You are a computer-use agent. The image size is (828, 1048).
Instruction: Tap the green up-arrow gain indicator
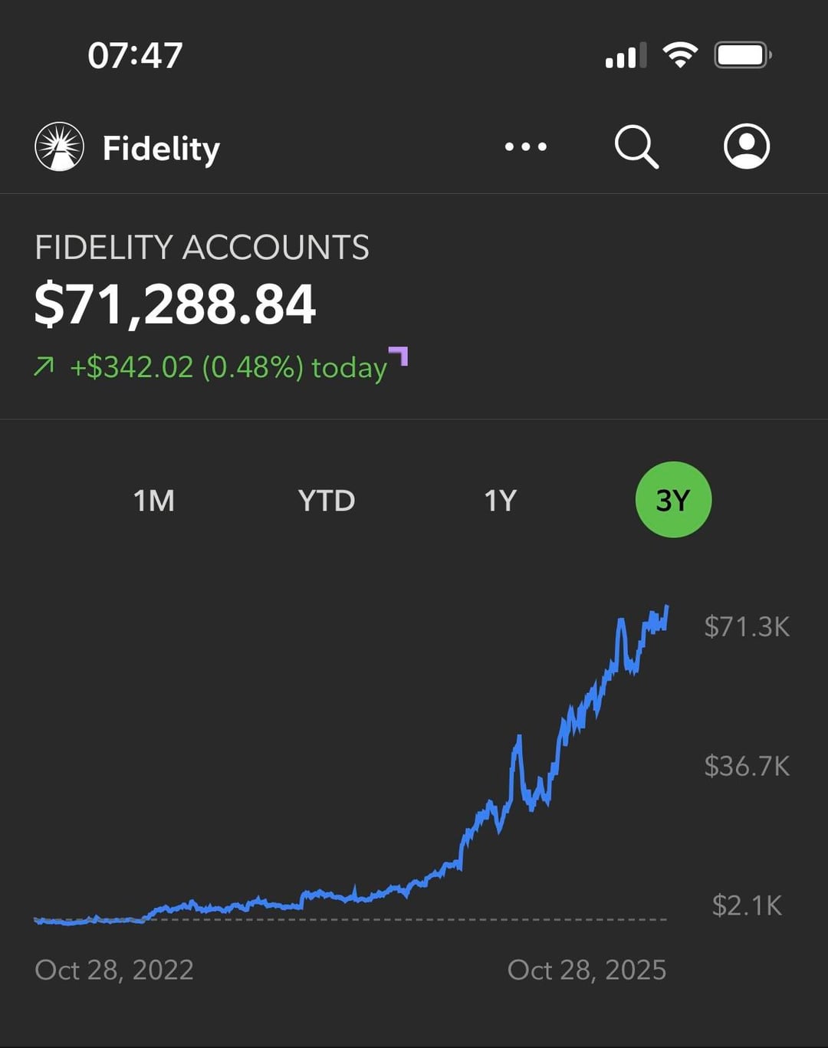pyautogui.click(x=44, y=367)
